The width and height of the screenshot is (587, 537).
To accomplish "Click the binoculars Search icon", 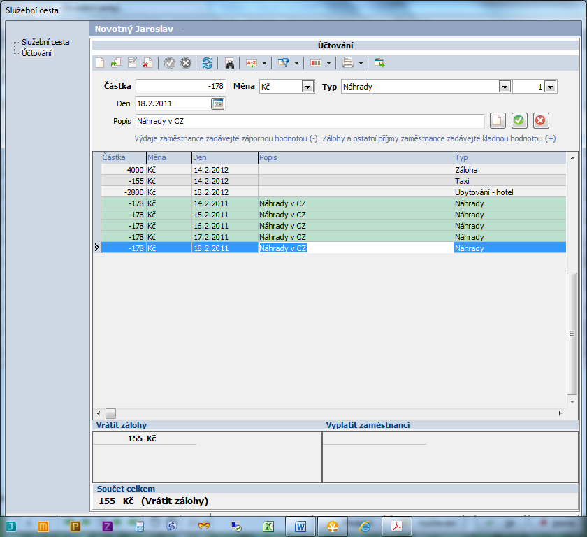I will pos(230,63).
